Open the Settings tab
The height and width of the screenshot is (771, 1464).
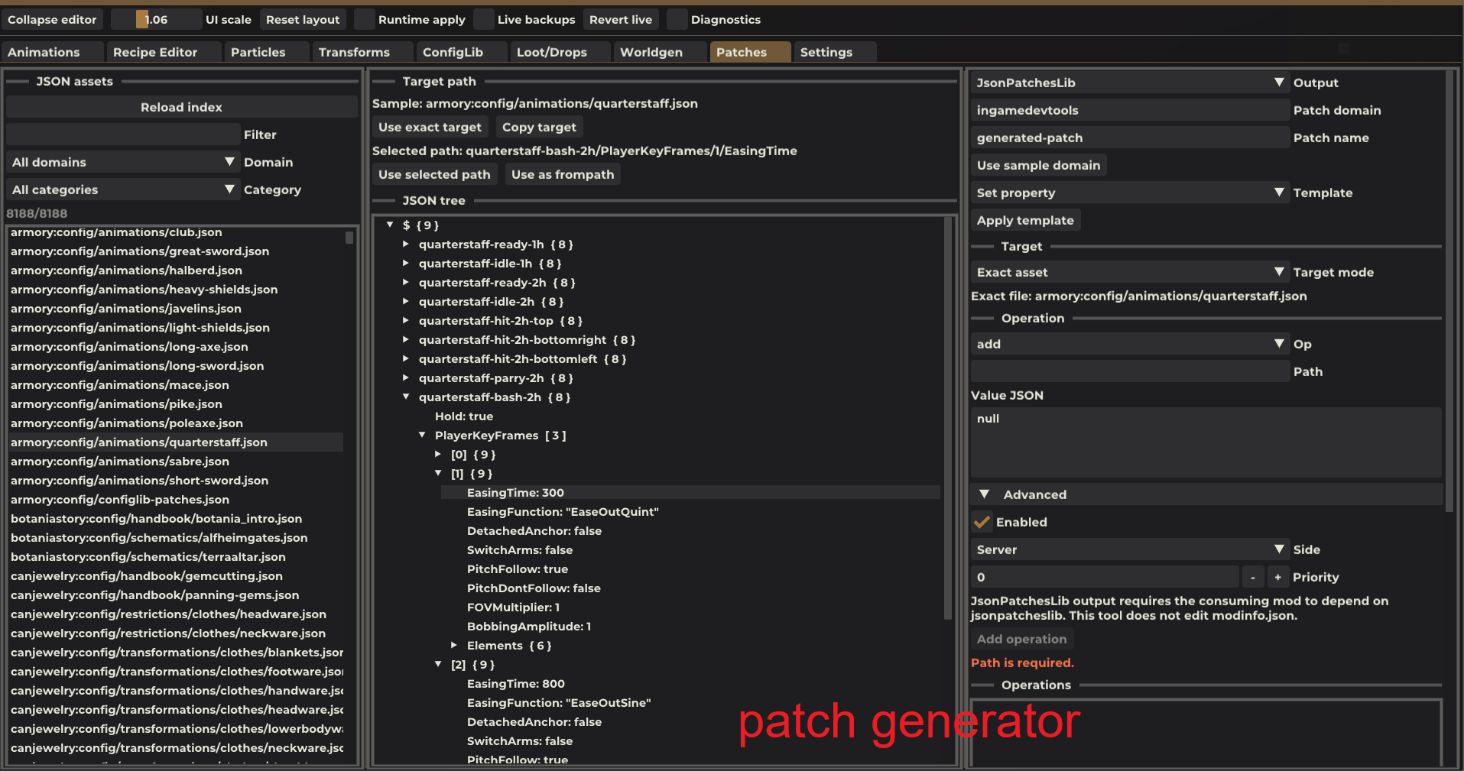(x=835, y=52)
